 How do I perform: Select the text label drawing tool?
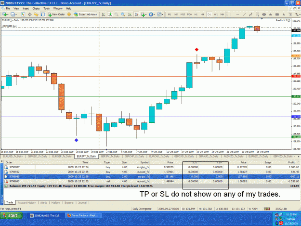click(x=290, y=14)
